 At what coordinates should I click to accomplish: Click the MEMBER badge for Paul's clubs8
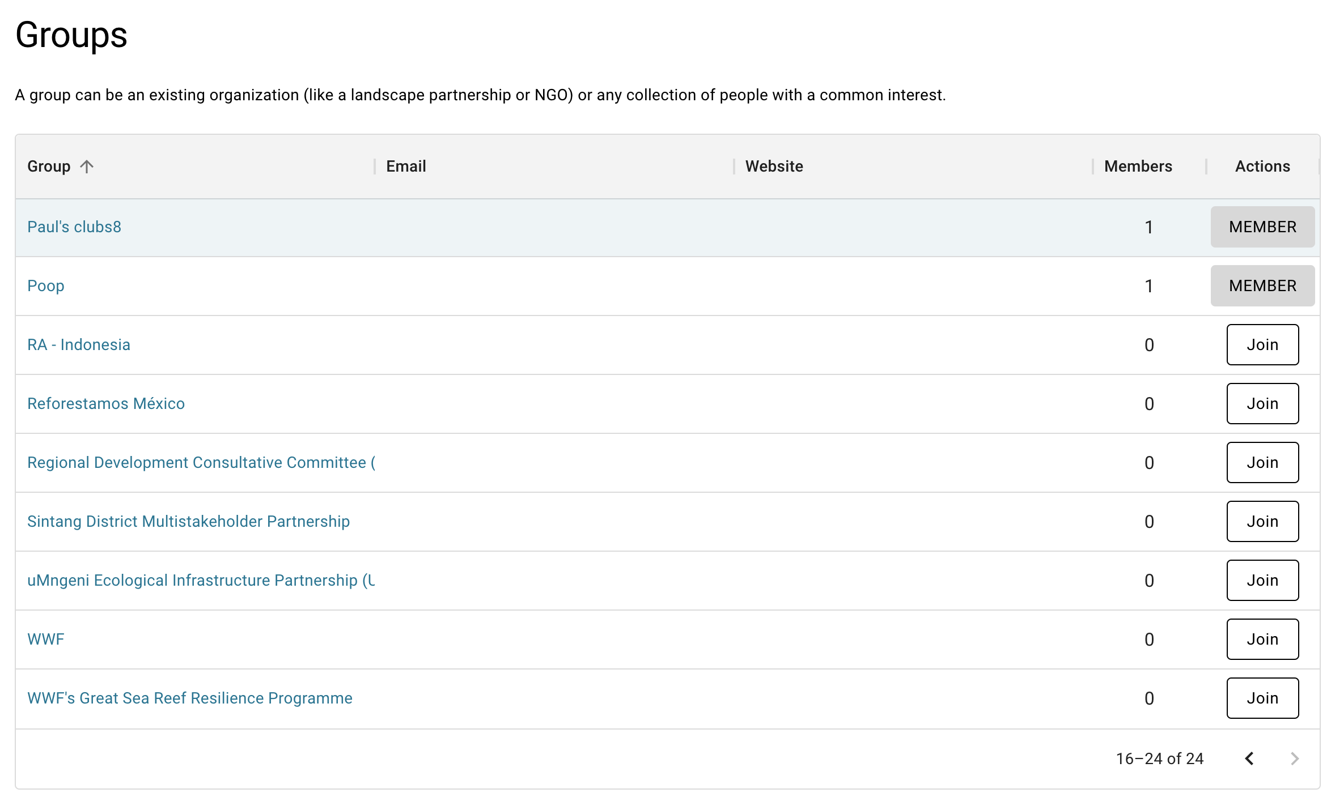coord(1262,227)
